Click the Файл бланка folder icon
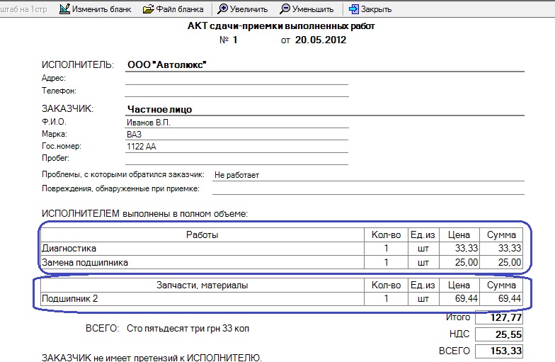555x362 pixels. [x=149, y=9]
